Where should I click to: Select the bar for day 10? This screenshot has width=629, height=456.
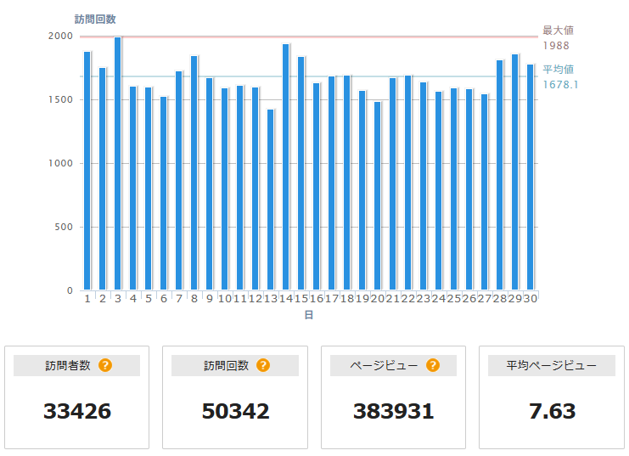click(224, 189)
